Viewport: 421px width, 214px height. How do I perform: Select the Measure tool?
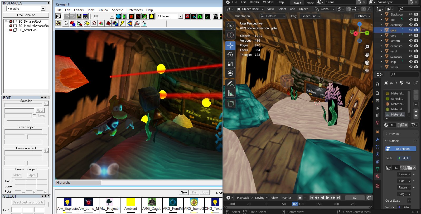pyautogui.click(x=230, y=93)
